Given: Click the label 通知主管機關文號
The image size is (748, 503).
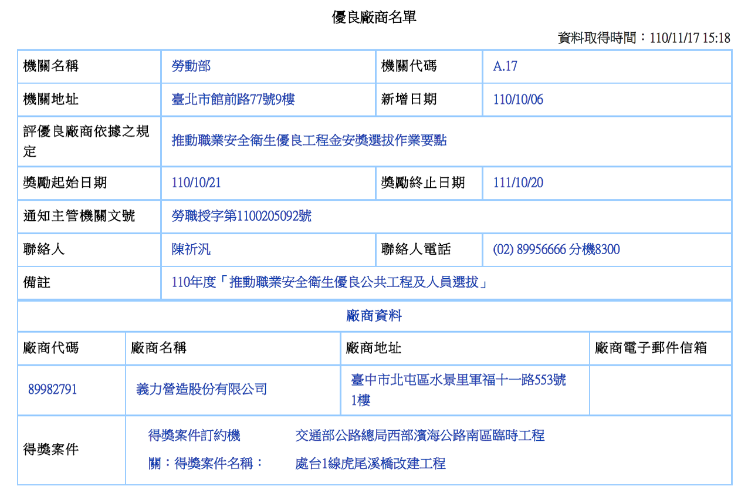Looking at the screenshot, I should coord(79,217).
